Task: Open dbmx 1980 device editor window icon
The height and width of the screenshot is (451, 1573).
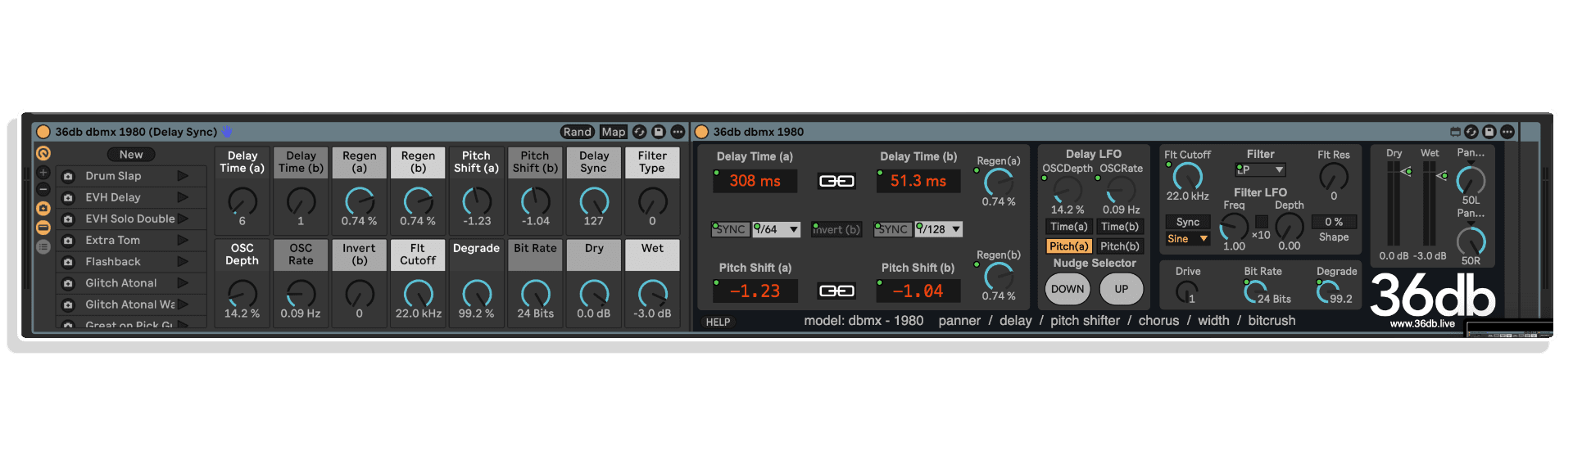Action: pos(1455,132)
